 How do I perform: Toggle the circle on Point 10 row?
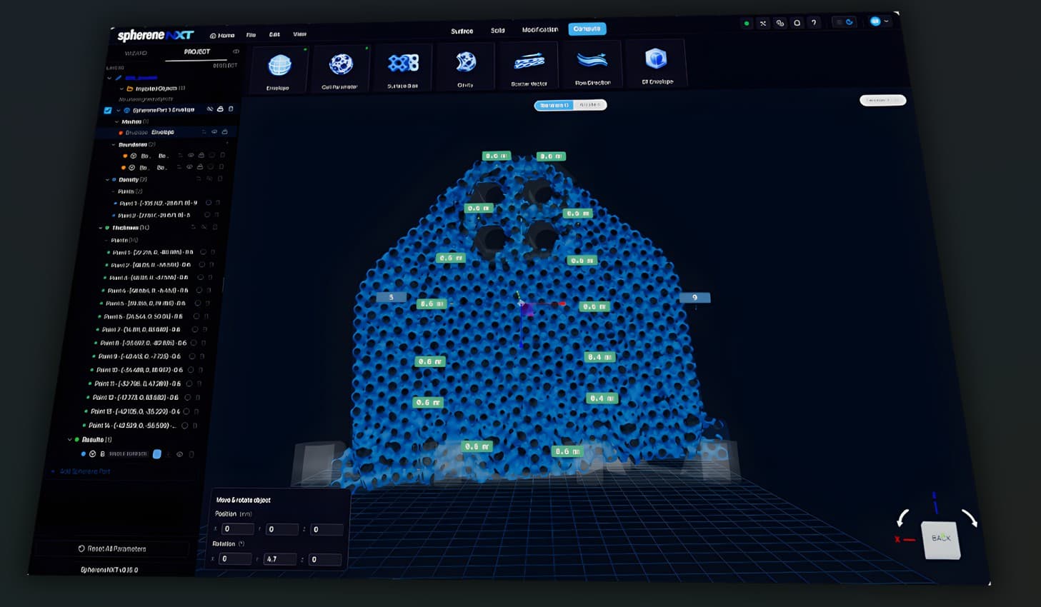[x=191, y=370]
